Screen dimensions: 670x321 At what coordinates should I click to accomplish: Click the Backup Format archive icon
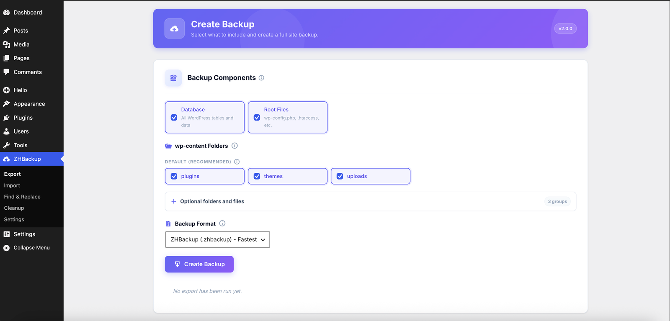click(168, 224)
